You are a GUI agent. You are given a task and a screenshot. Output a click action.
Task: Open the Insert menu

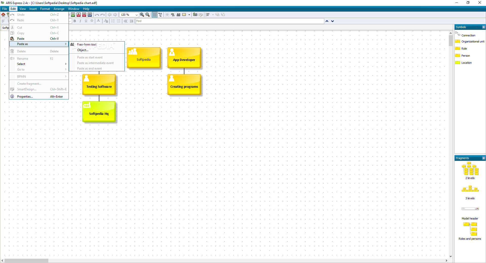click(33, 9)
